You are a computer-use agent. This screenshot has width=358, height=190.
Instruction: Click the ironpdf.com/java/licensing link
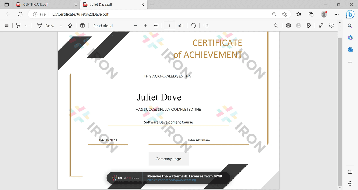pyautogui.click(x=171, y=180)
